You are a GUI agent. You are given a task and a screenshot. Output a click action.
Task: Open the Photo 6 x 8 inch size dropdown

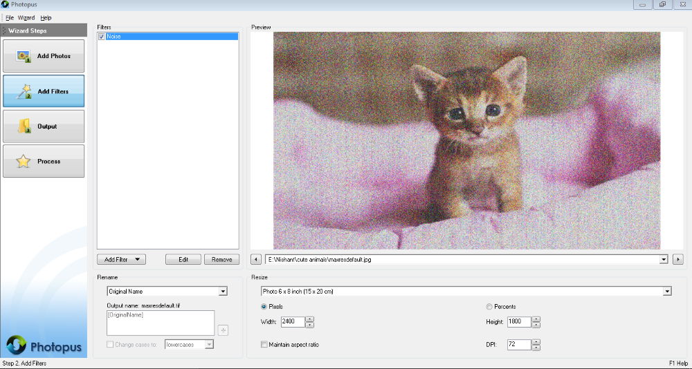tap(667, 292)
